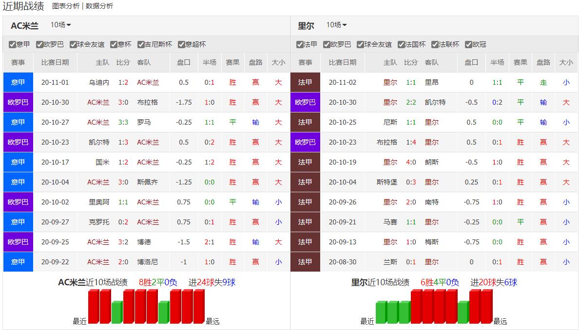Click 盘口 column header in AC米兰 table
Image resolution: width=579 pixels, height=330 pixels.
pyautogui.click(x=184, y=62)
